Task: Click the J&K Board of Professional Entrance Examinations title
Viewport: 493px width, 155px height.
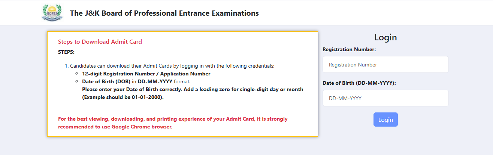Action: 164,13
